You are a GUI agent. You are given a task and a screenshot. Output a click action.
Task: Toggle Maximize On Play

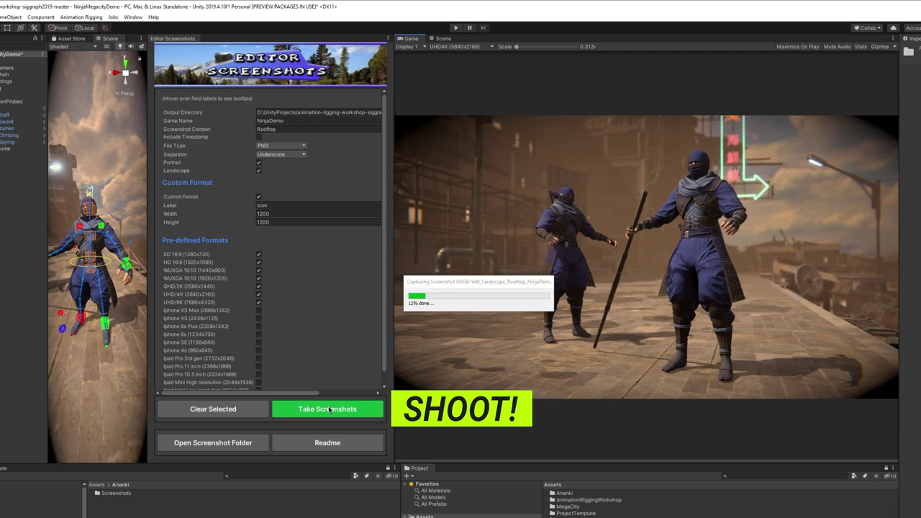(x=797, y=47)
